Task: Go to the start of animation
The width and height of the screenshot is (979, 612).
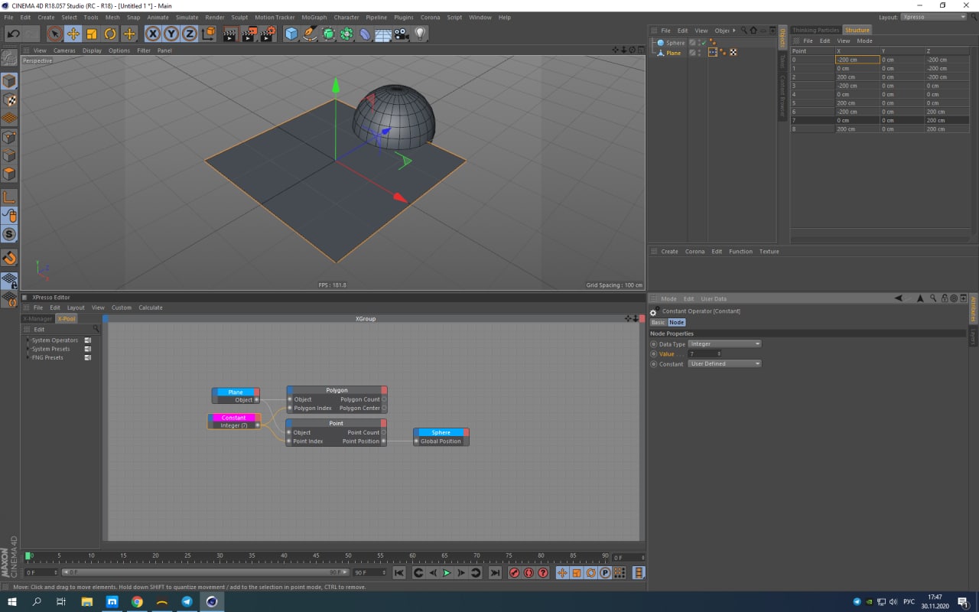Action: (x=399, y=573)
